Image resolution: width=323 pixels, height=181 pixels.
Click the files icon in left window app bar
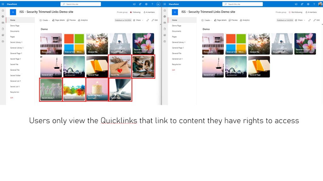click(x=3, y=29)
